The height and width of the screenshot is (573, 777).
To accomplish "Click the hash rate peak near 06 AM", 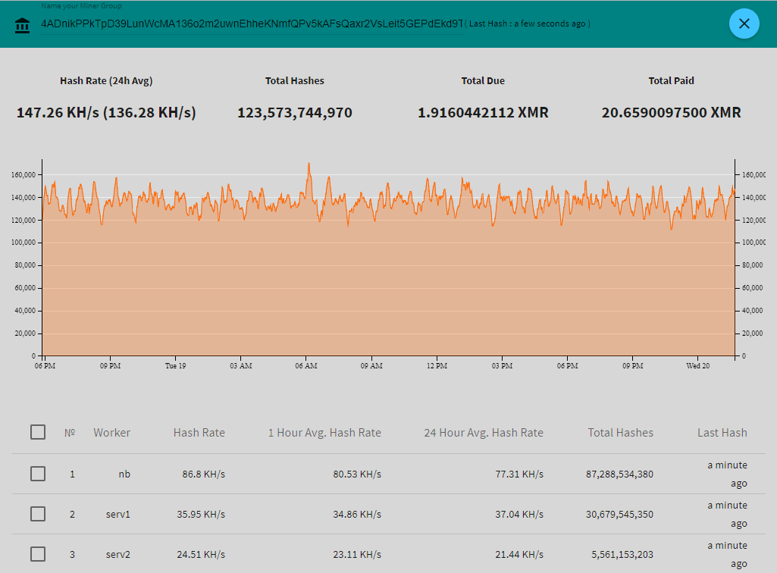I will click(309, 164).
